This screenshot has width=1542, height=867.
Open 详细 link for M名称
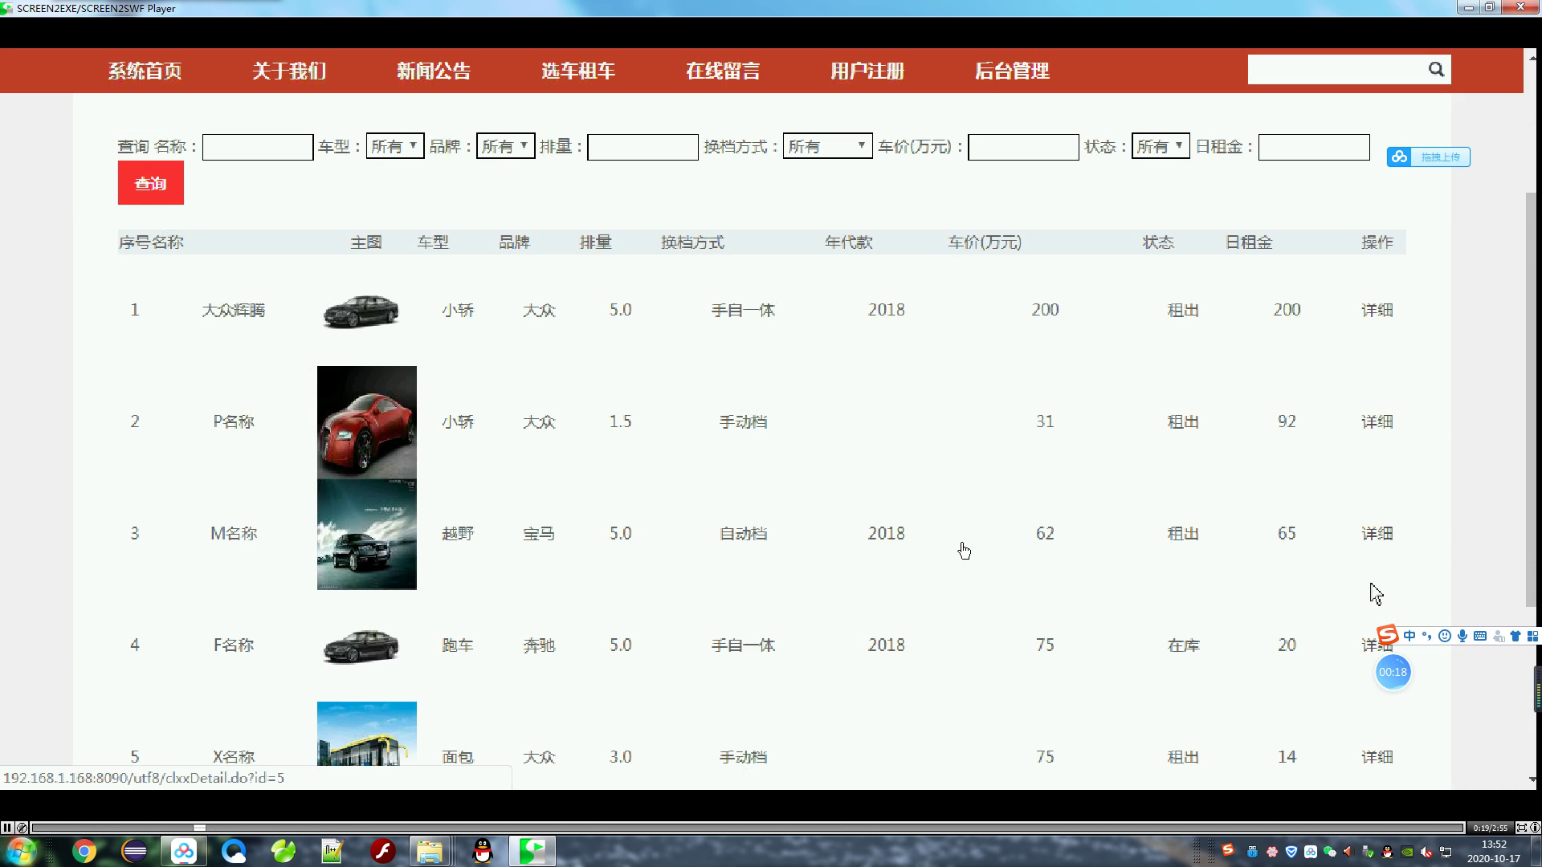[1377, 533]
